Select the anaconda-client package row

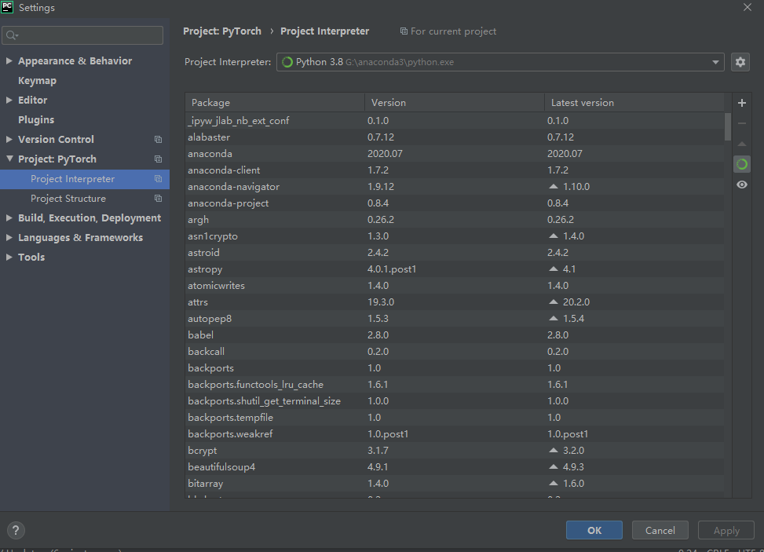point(455,170)
